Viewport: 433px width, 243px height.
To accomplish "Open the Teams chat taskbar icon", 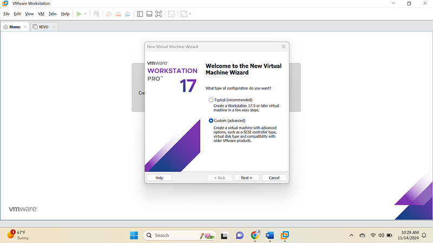I will tap(239, 235).
